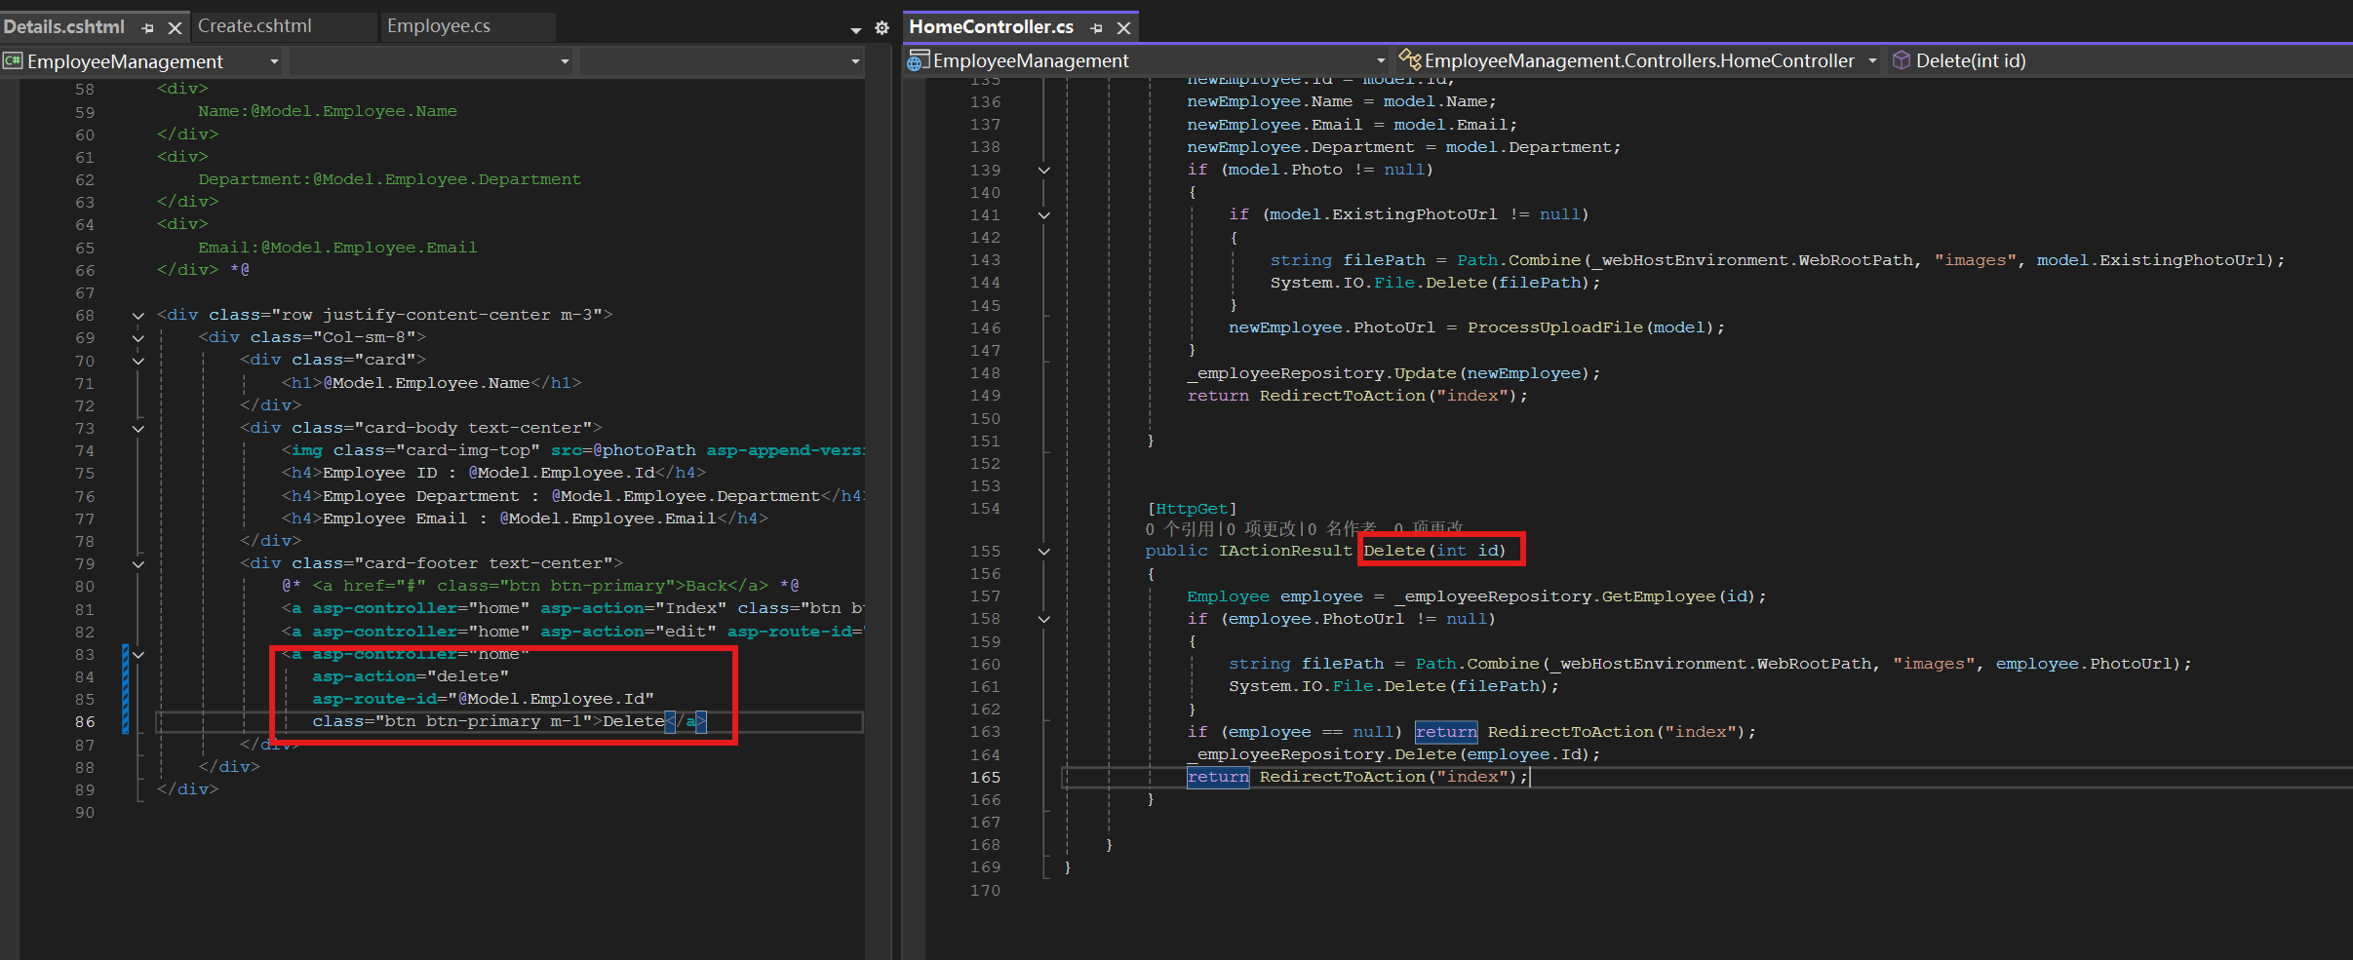Screen dimensions: 2353x960
Task: Collapse the if model.ExistingPhotoUrl block at line 141
Action: [1044, 215]
